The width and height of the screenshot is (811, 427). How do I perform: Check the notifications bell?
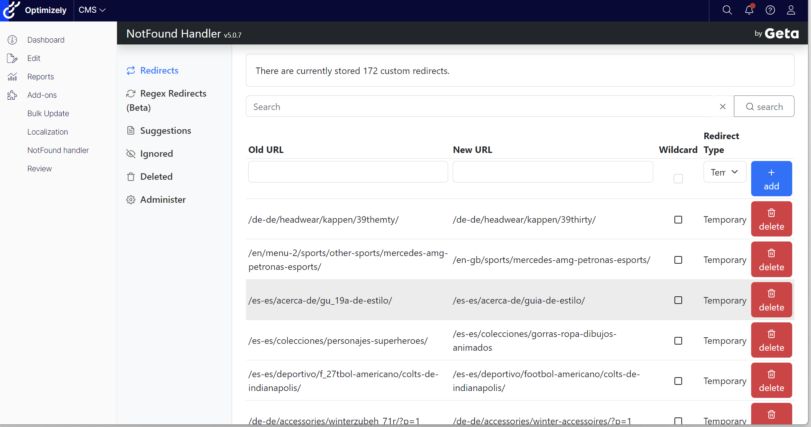[749, 10]
